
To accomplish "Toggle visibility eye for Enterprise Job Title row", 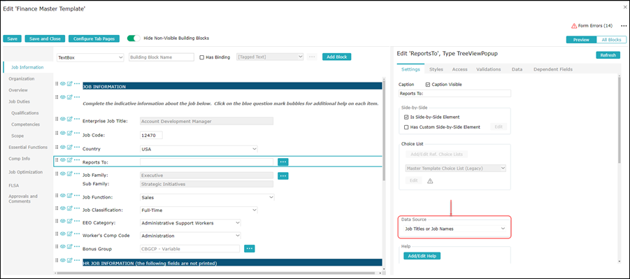I will click(x=63, y=119).
